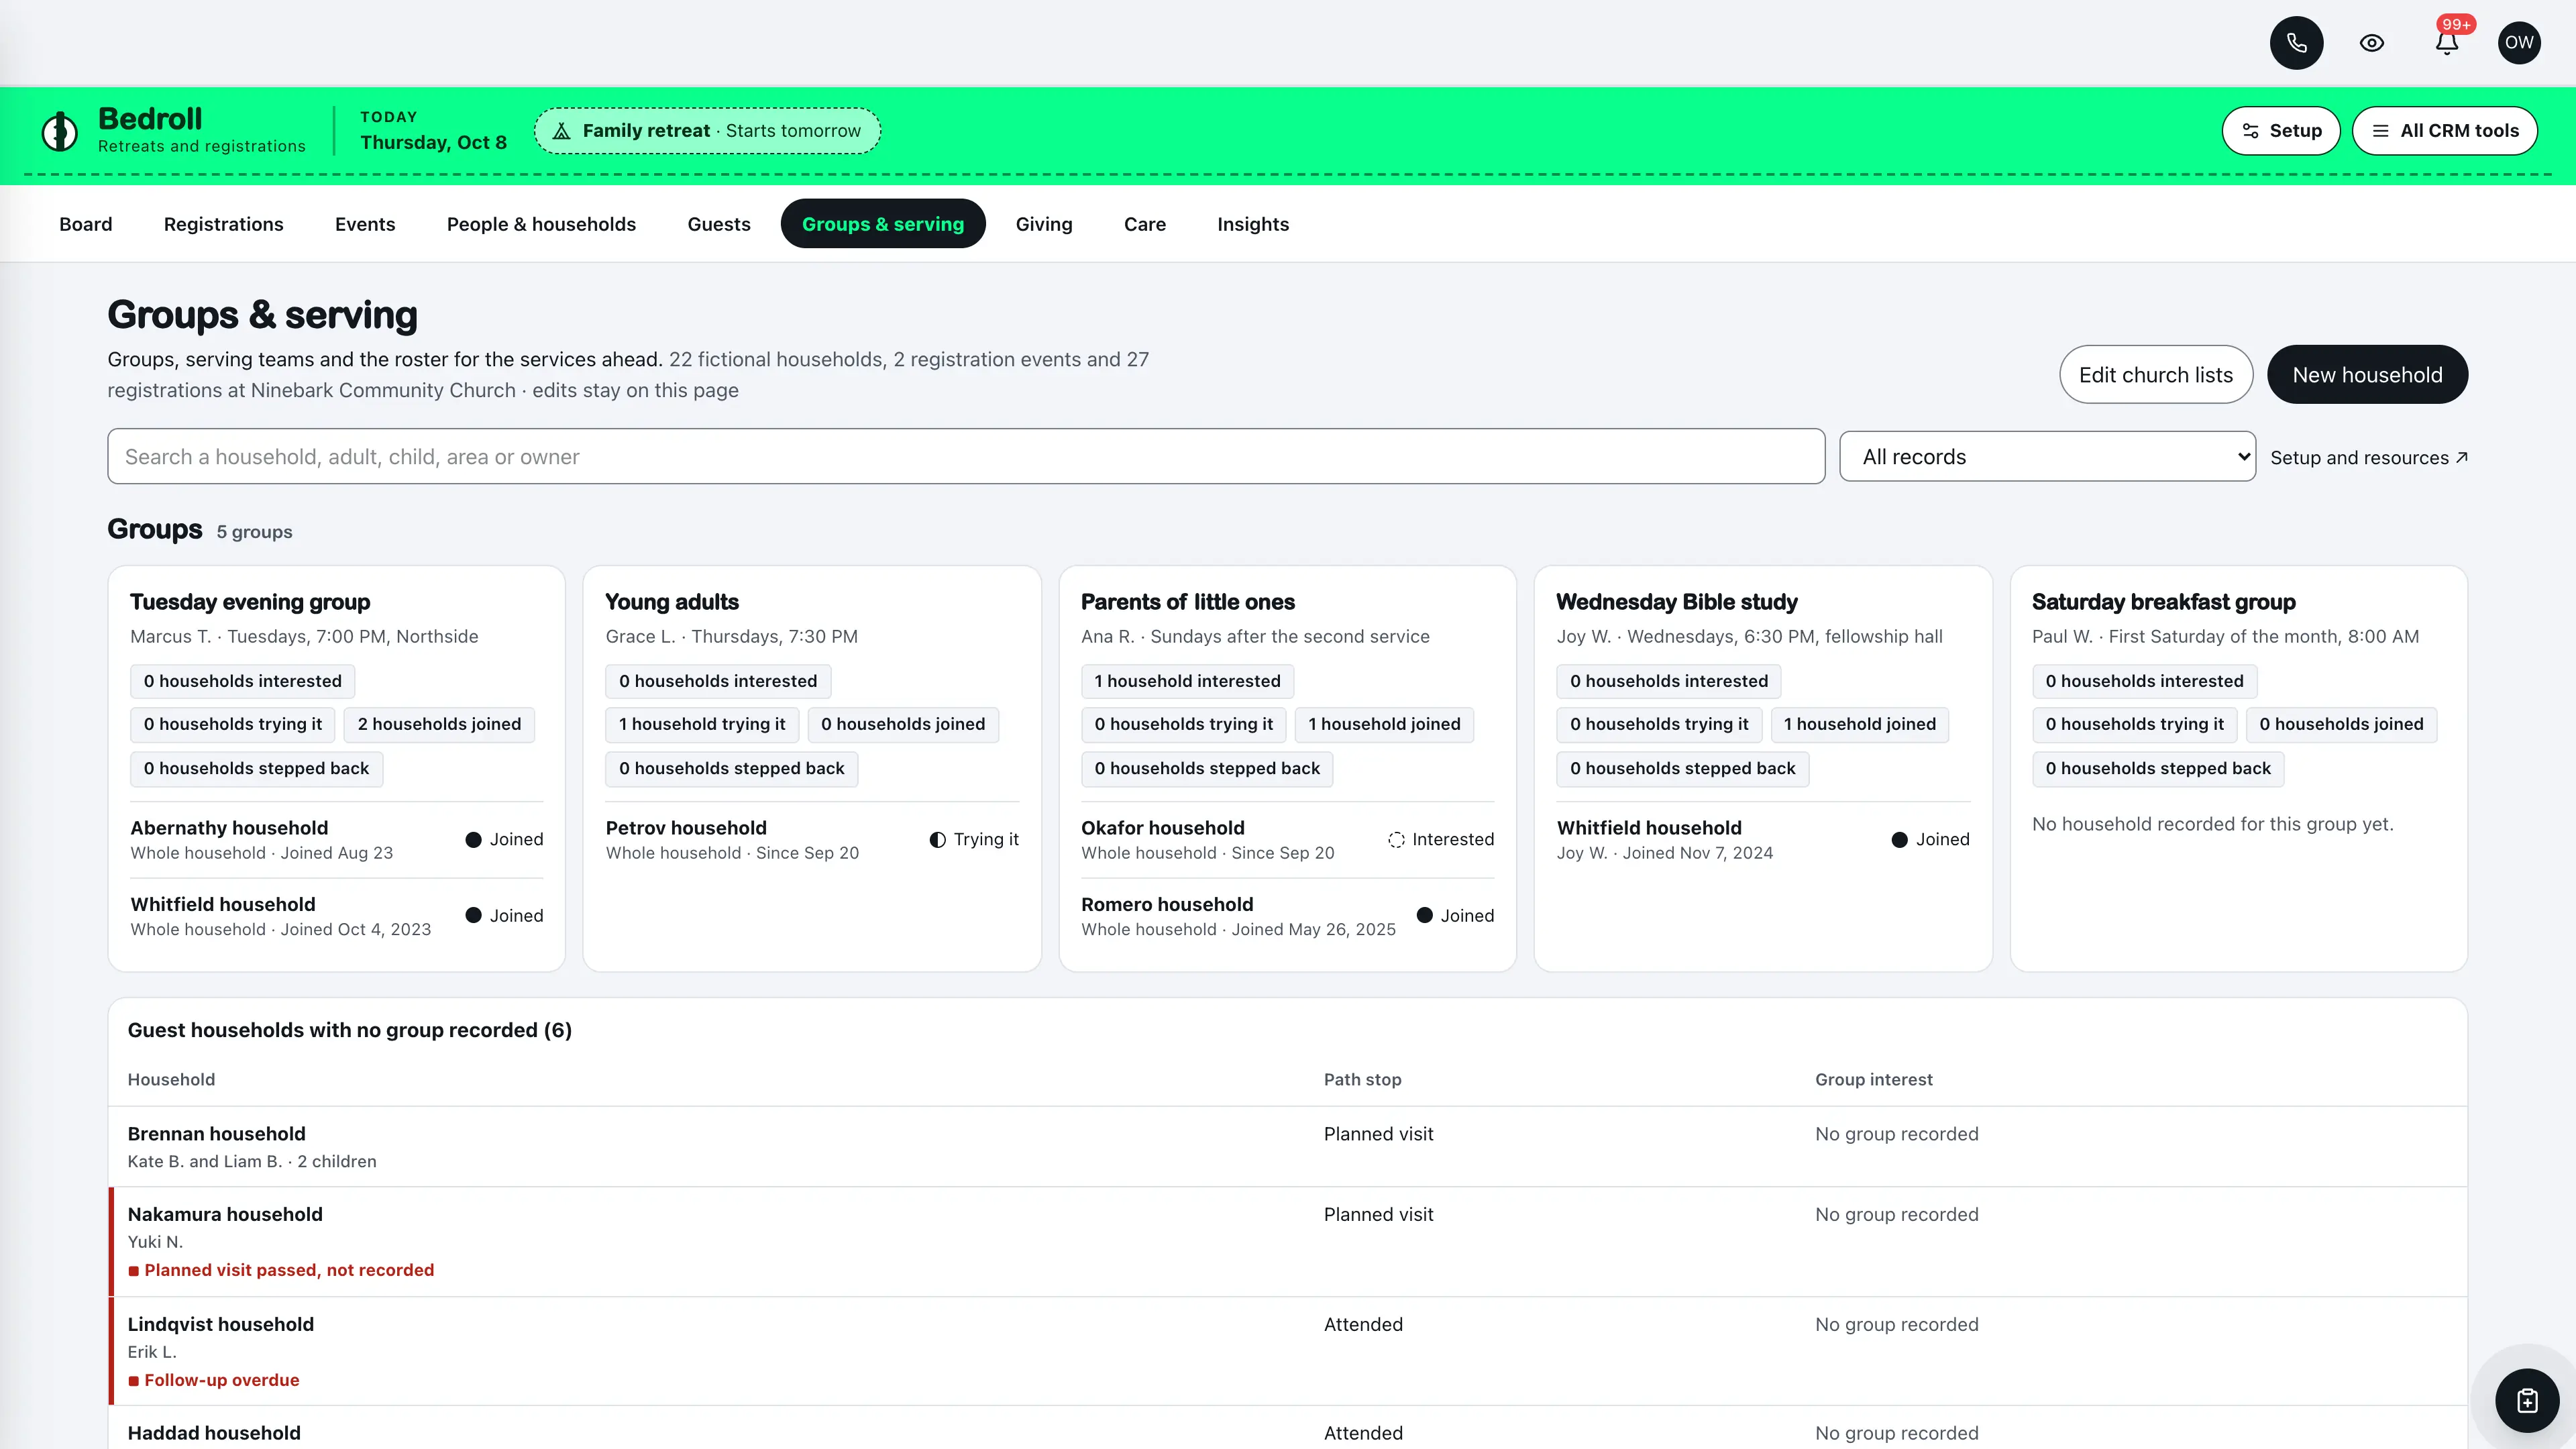Click Interested status for Okafor household
Viewport: 2576px width, 1449px height.
[x=1441, y=840]
